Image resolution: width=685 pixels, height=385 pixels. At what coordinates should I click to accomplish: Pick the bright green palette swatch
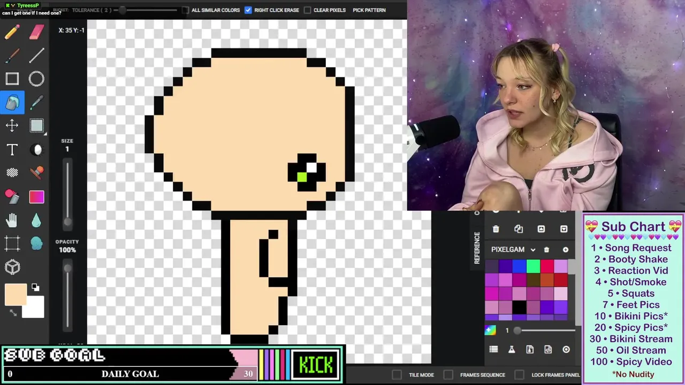[533, 266]
